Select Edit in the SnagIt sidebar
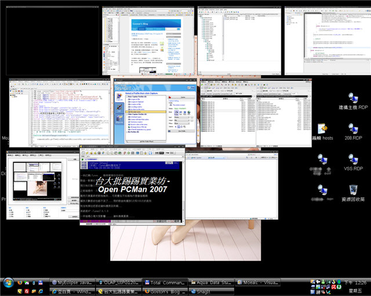 tap(119, 108)
